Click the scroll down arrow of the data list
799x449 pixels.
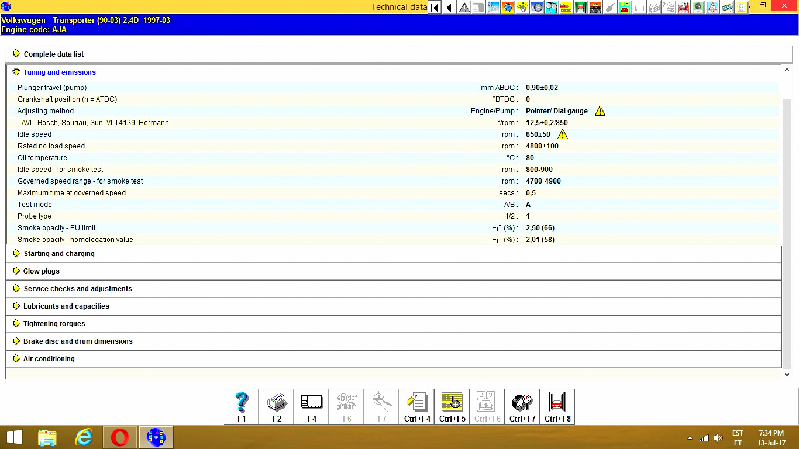coord(787,375)
